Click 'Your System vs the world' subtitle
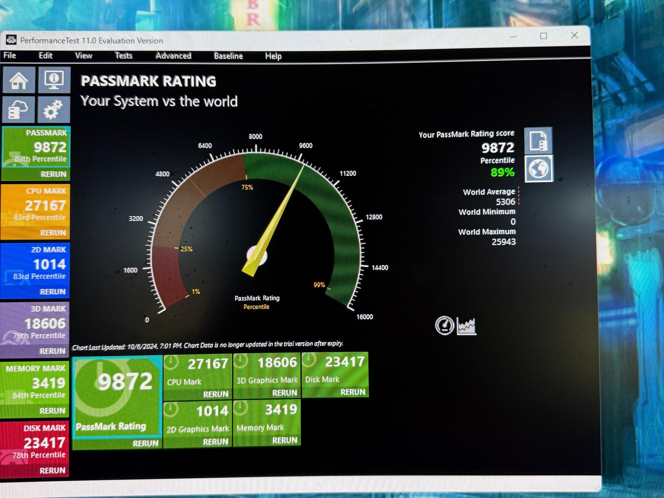The image size is (664, 498). click(x=159, y=101)
